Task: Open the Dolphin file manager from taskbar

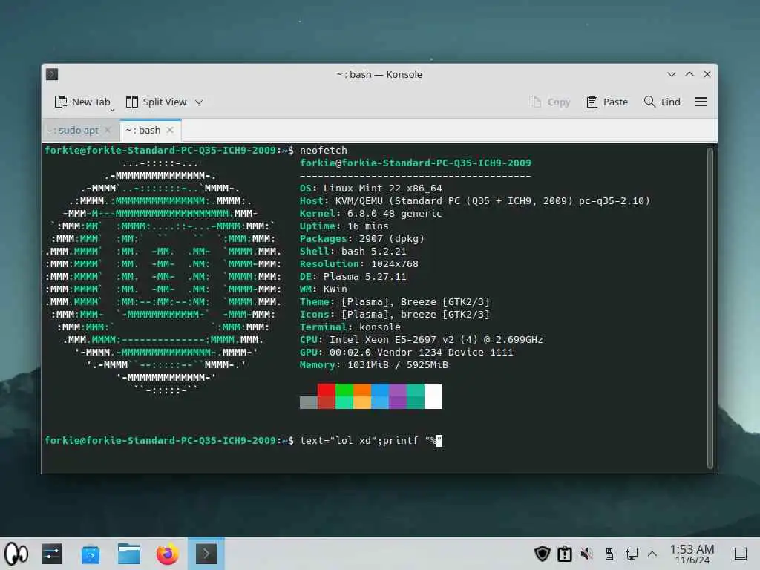Action: (129, 554)
